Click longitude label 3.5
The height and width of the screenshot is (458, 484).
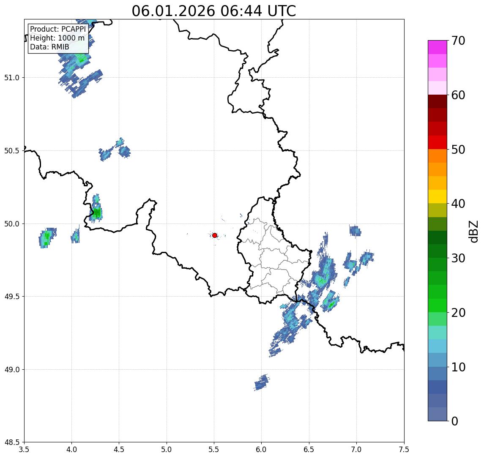coord(24,450)
